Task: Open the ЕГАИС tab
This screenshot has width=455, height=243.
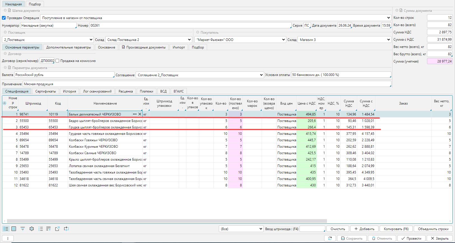Action: pyautogui.click(x=178, y=91)
